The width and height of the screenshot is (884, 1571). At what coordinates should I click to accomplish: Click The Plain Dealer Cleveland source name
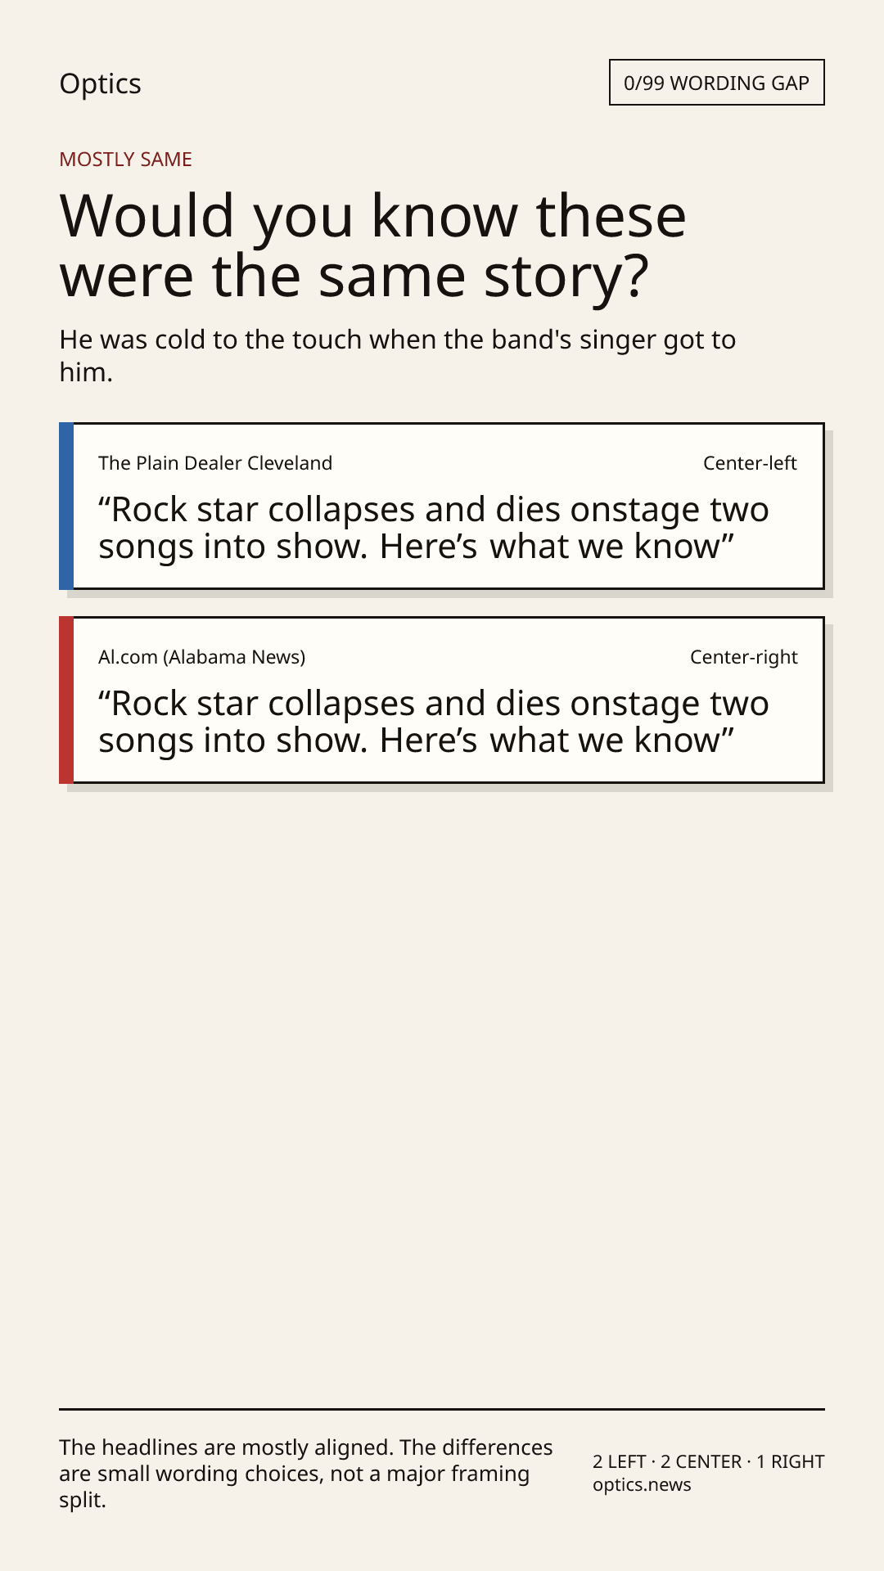coord(215,463)
